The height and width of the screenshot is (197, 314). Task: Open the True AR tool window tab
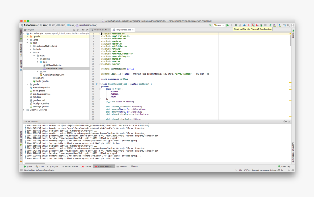(87, 167)
